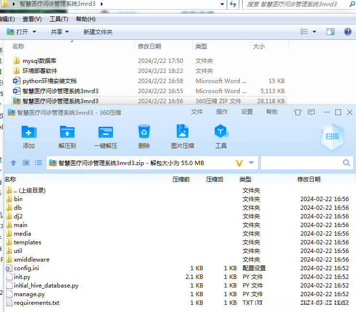Select the config.ini file icon
The image size is (356, 312).
pyautogui.click(x=9, y=268)
